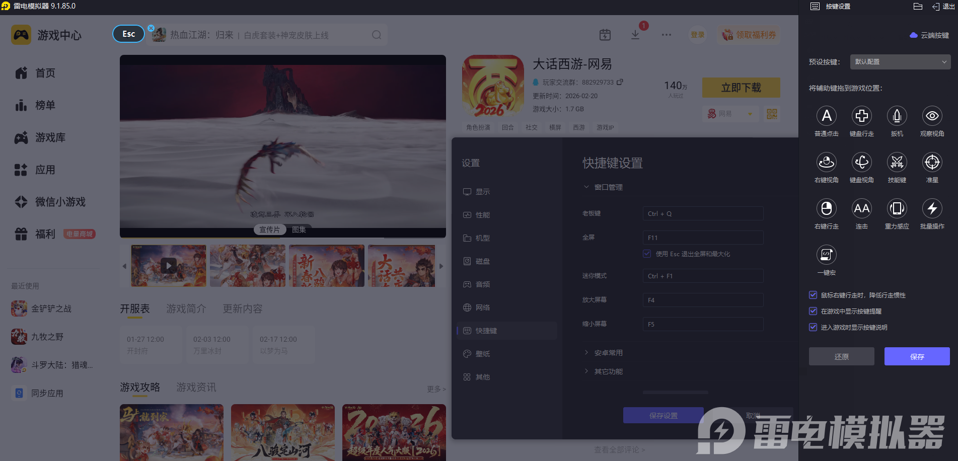Click the 老板键 Ctrl + Q field
Screen dimensions: 958x461
coord(703,213)
